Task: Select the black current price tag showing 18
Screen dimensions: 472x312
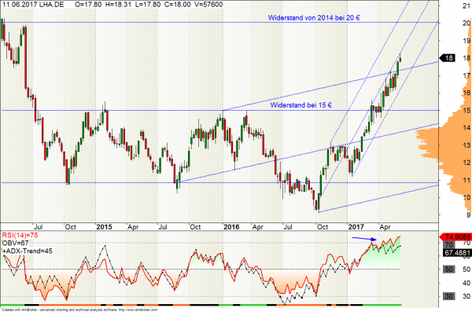Action: click(x=448, y=58)
